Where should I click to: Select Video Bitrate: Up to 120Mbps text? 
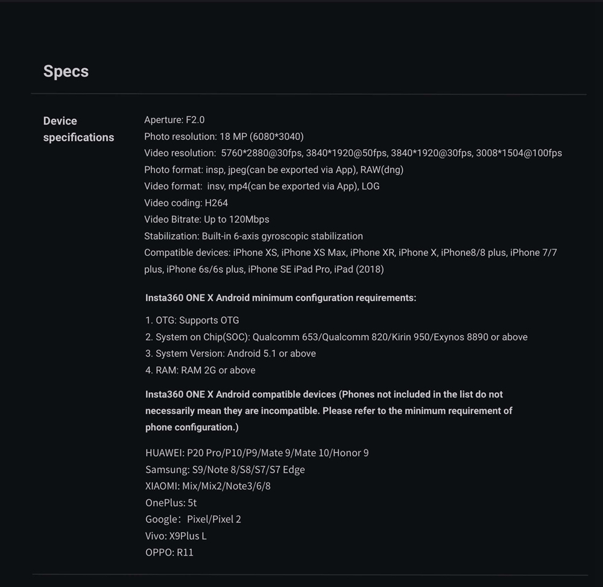point(206,219)
